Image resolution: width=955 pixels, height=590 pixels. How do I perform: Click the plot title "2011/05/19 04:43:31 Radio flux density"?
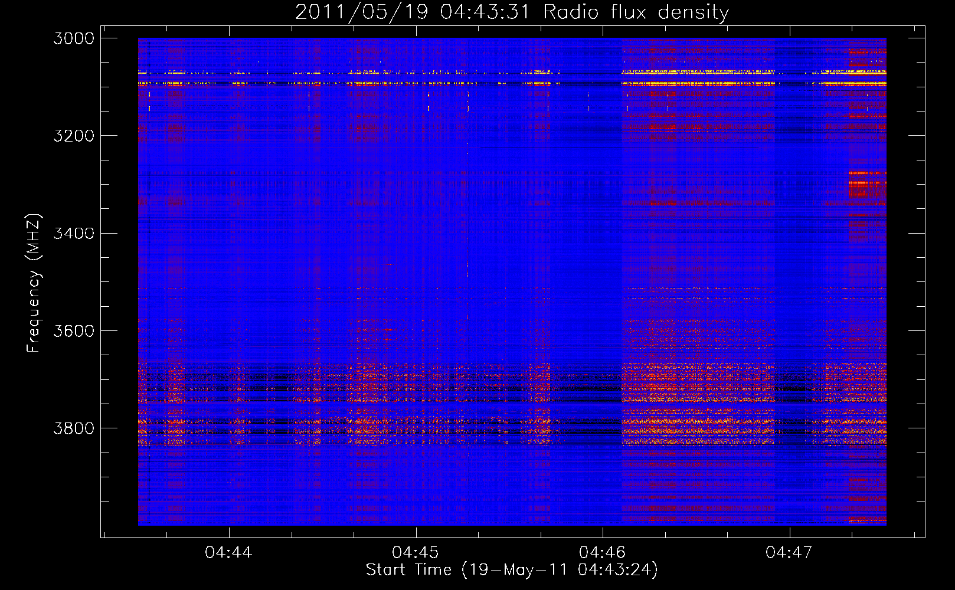[x=512, y=12]
